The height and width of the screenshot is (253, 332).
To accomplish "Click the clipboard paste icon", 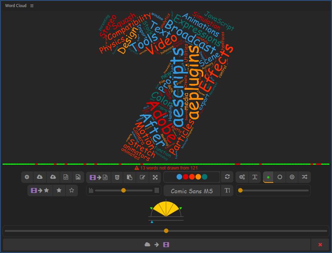I will 129,177.
